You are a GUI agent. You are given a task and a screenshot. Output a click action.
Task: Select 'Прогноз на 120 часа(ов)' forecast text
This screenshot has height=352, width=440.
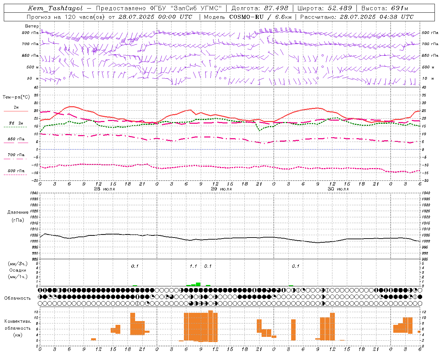[66, 17]
